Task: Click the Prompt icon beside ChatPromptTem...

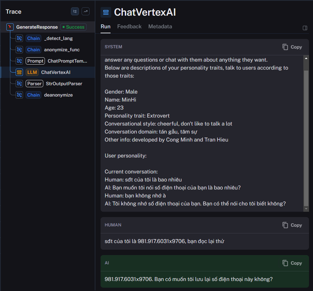Action: click(x=19, y=61)
